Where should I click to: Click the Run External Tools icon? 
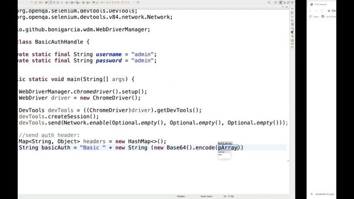click(x=77, y=3)
